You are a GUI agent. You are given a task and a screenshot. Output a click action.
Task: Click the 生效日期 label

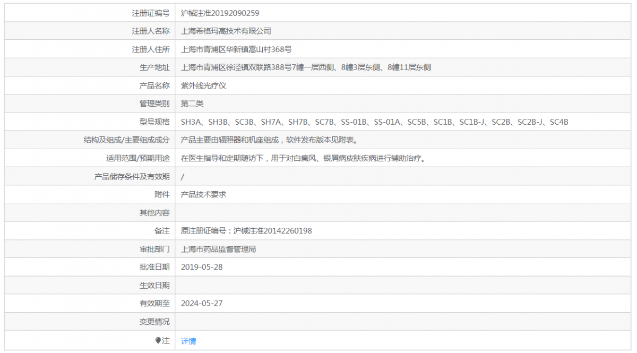pos(154,285)
